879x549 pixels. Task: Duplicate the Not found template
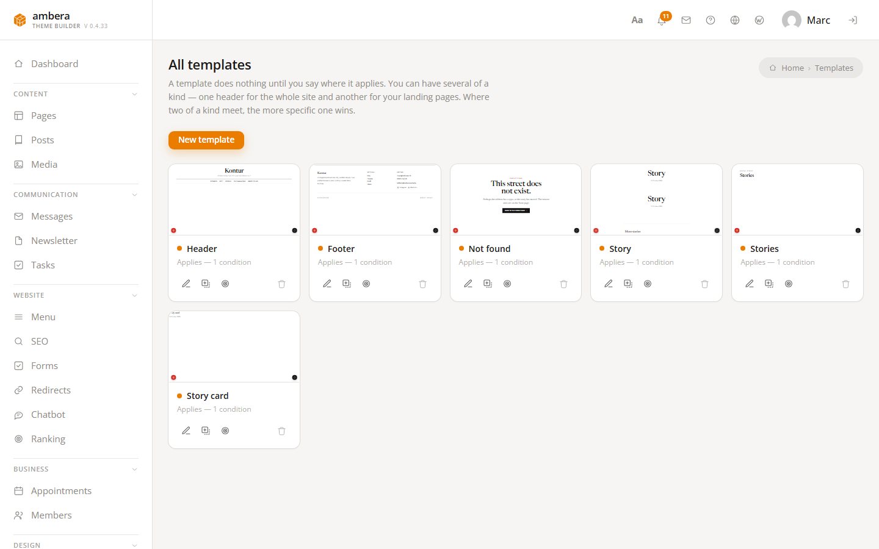coord(488,284)
